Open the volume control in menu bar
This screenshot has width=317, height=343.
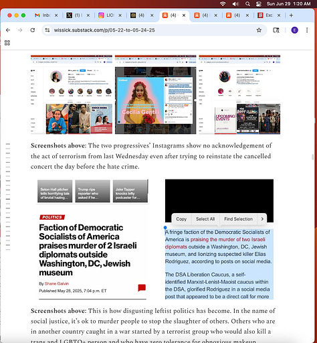click(x=235, y=4)
